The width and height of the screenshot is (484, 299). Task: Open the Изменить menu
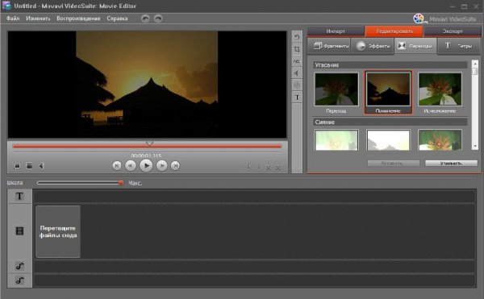[x=38, y=19]
